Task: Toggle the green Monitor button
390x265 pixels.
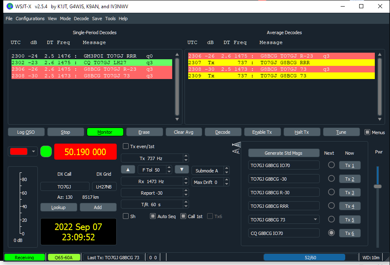Action: pyautogui.click(x=105, y=132)
